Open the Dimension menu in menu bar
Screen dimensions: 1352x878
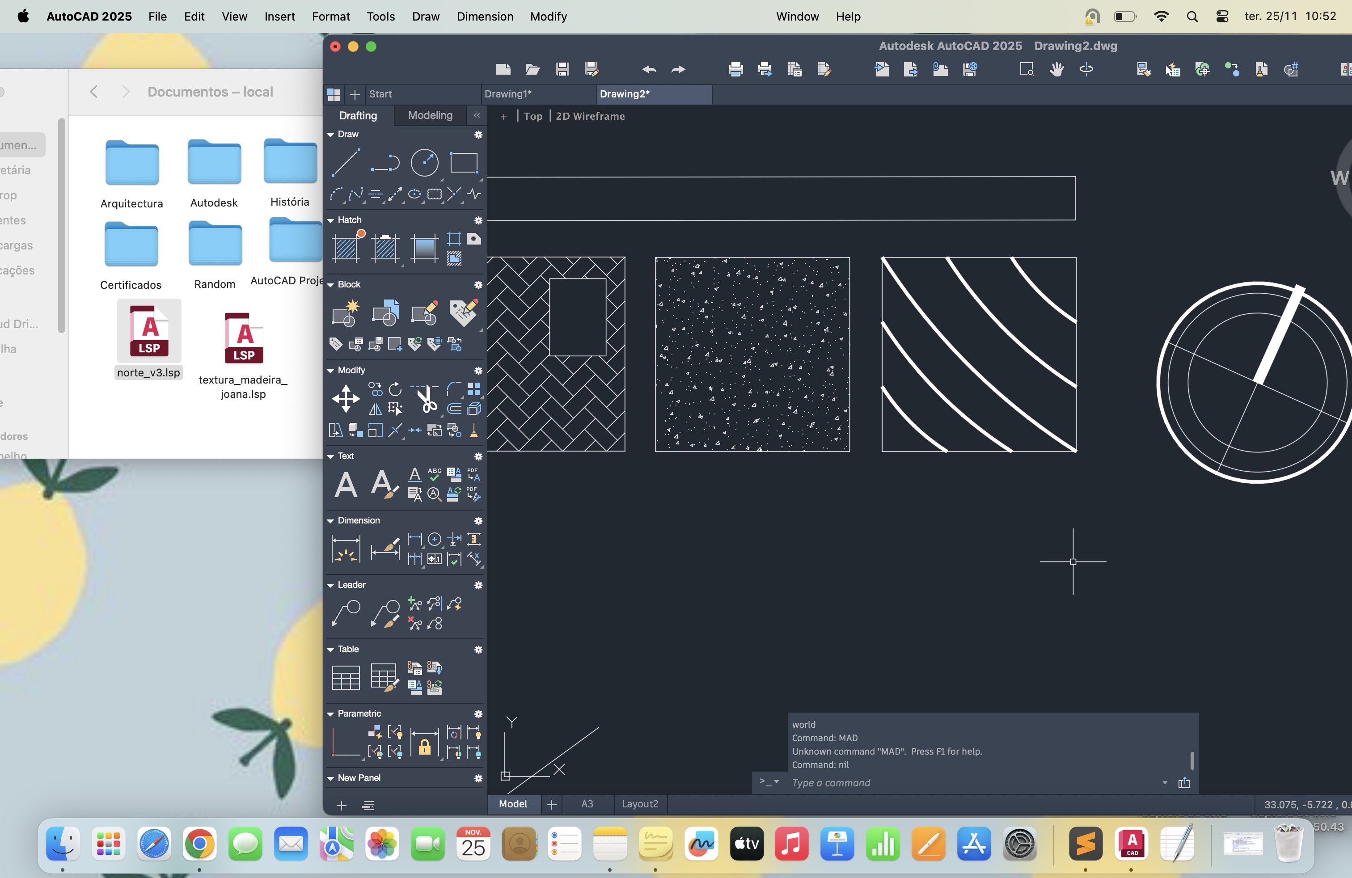pos(485,17)
